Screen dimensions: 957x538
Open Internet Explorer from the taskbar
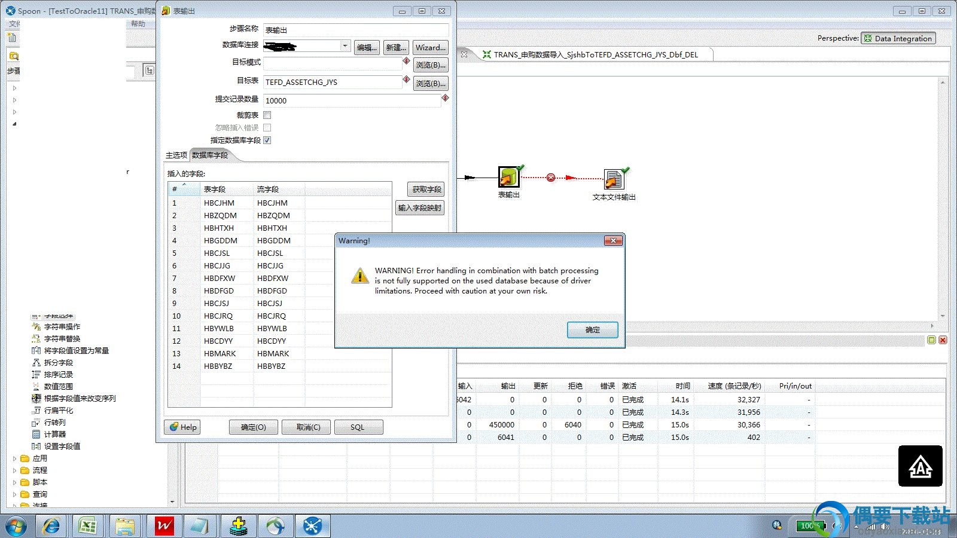[x=51, y=526]
